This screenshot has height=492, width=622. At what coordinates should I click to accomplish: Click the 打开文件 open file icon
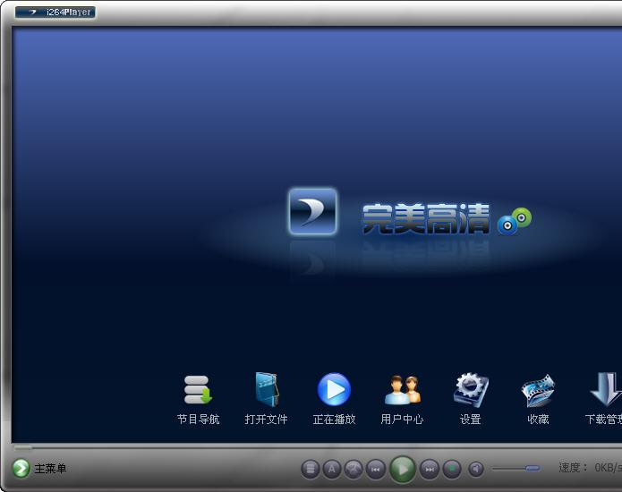click(266, 389)
